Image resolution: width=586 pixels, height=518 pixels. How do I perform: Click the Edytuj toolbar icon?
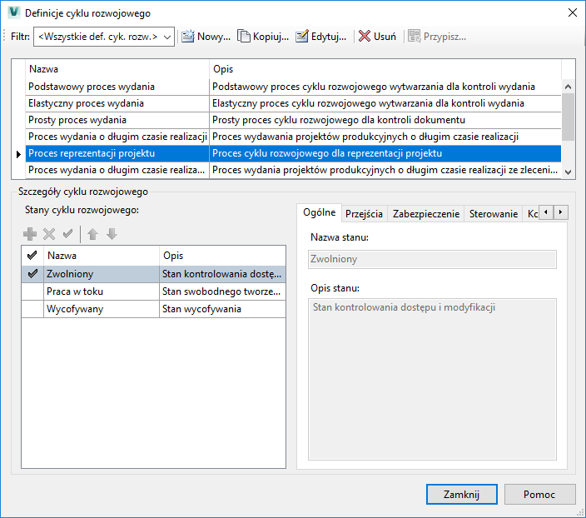tap(302, 37)
